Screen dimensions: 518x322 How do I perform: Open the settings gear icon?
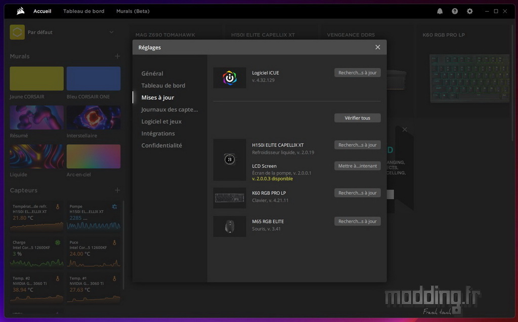[x=470, y=11]
